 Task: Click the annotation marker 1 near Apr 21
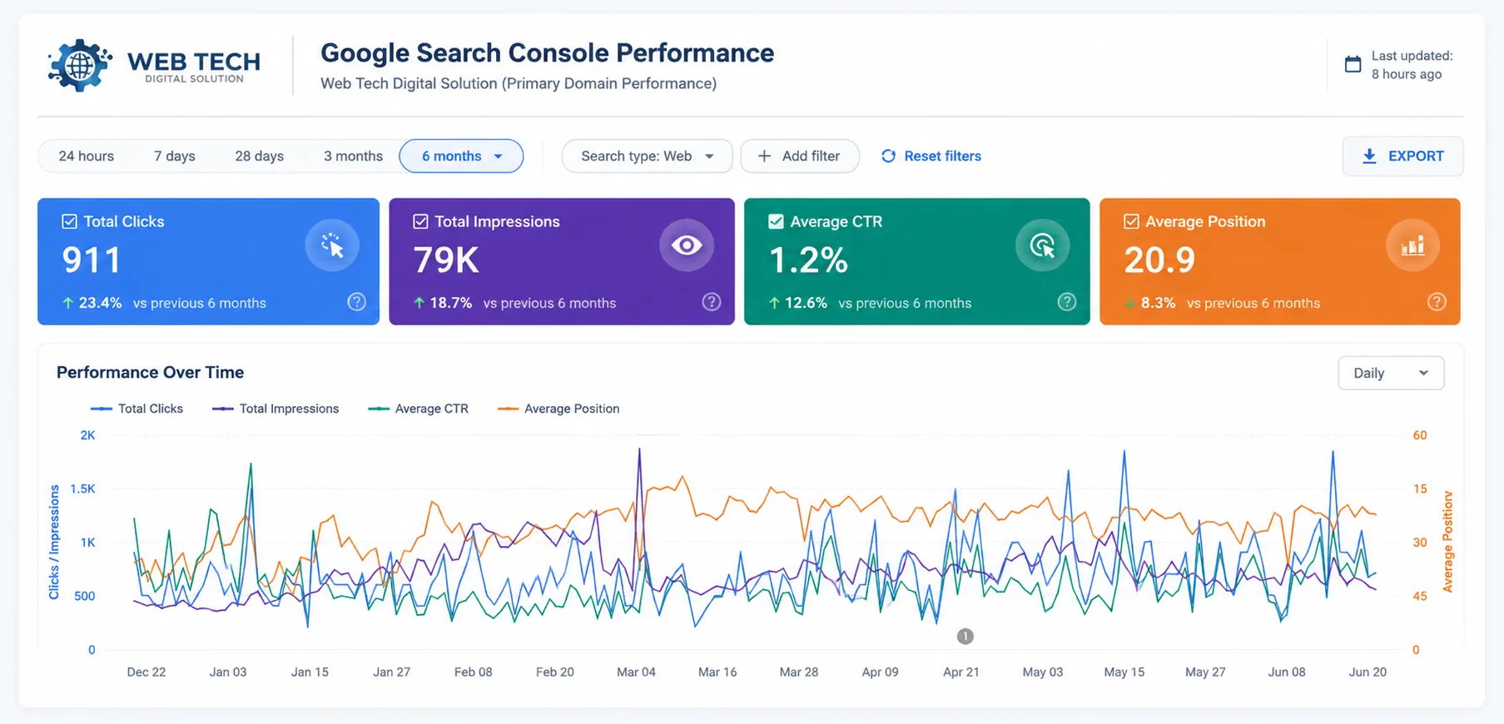coord(965,637)
